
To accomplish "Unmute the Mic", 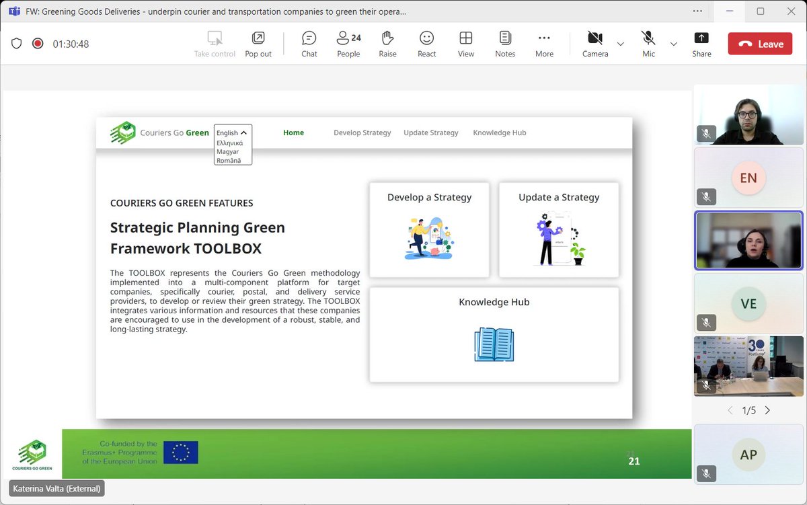I will (x=648, y=44).
